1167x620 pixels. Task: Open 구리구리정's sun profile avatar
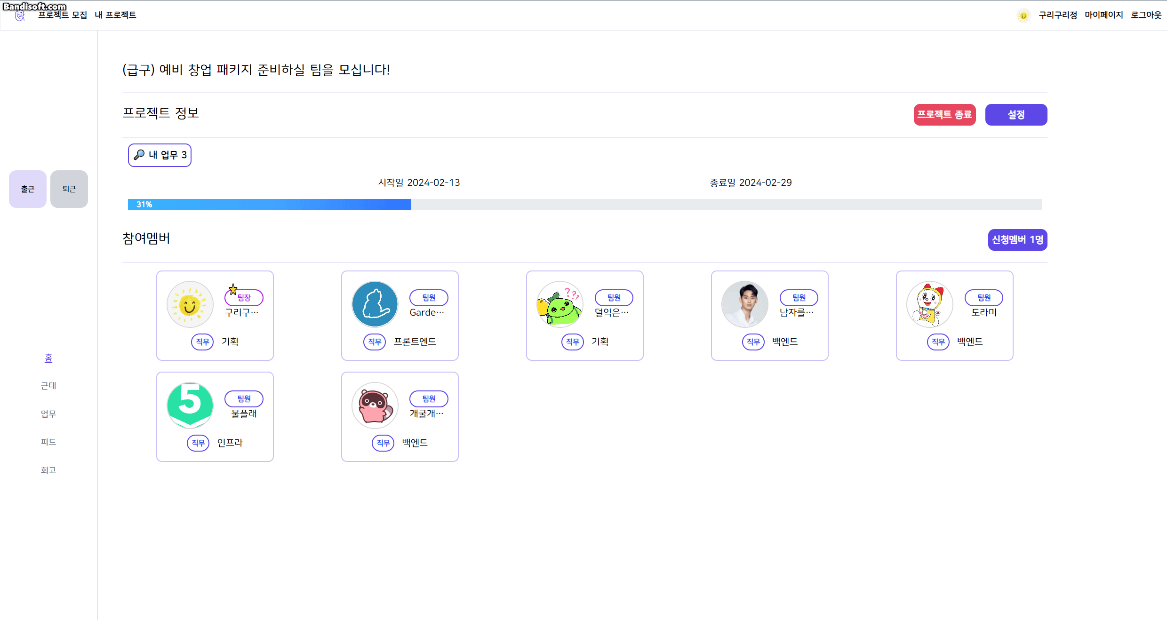(190, 304)
